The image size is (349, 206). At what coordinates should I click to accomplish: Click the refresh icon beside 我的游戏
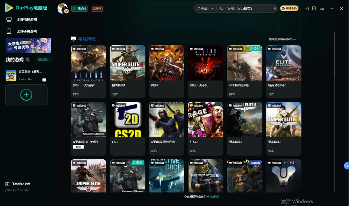click(28, 60)
